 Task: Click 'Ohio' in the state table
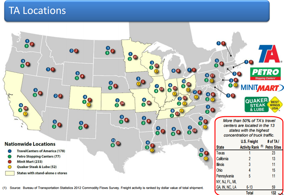pos(219,170)
